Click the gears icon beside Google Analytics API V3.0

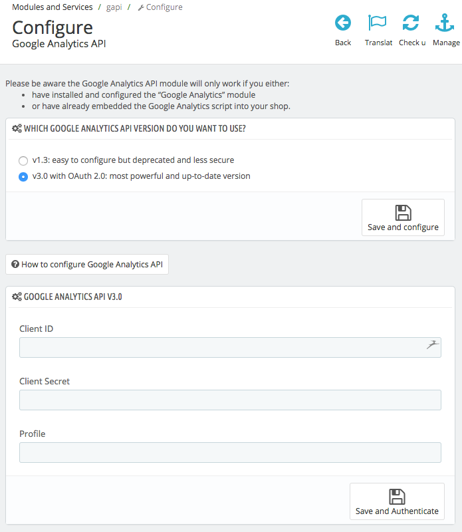17,297
